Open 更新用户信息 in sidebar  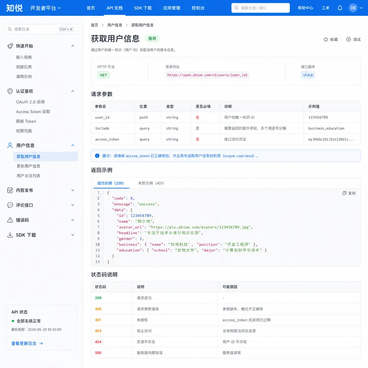[x=28, y=166]
